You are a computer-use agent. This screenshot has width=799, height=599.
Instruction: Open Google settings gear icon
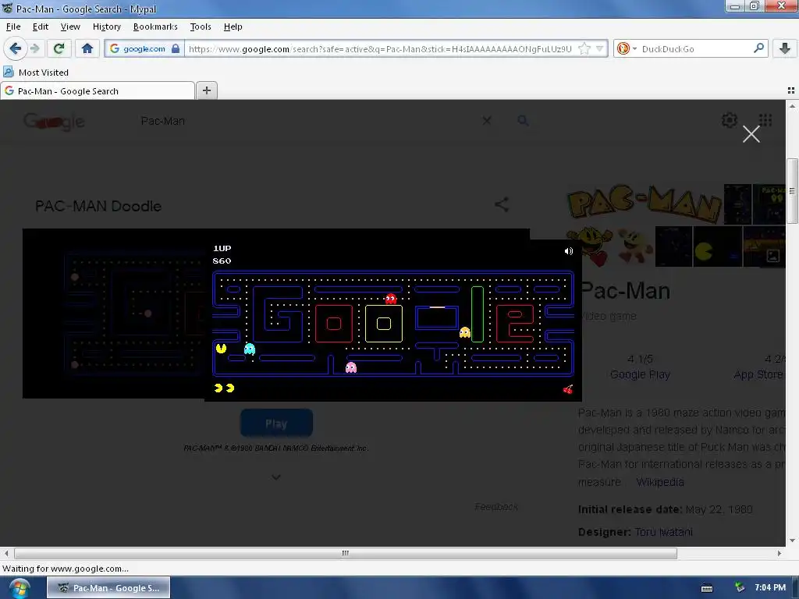(730, 120)
